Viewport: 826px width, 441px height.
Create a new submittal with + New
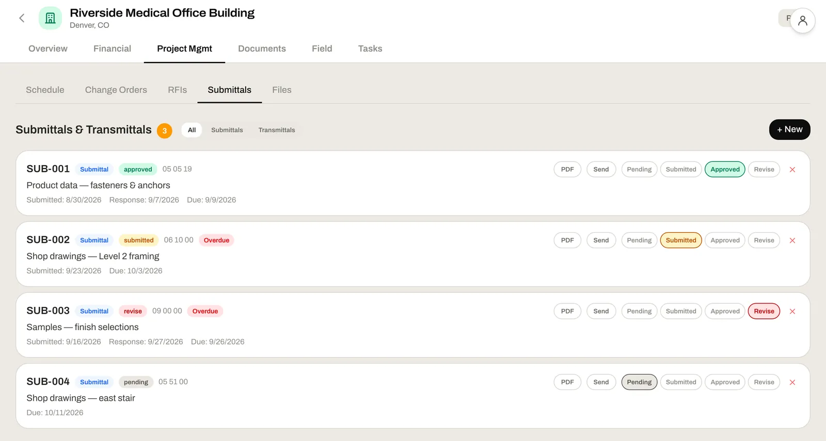789,129
